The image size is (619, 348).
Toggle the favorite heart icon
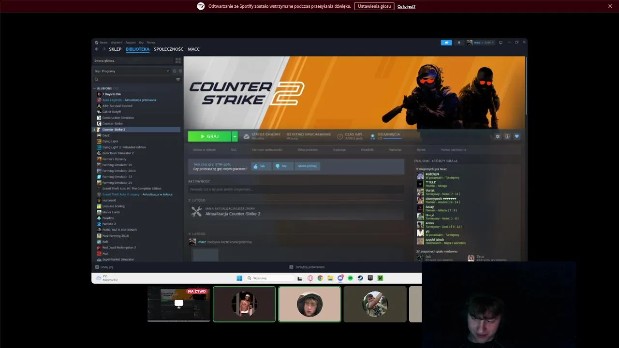click(x=517, y=137)
